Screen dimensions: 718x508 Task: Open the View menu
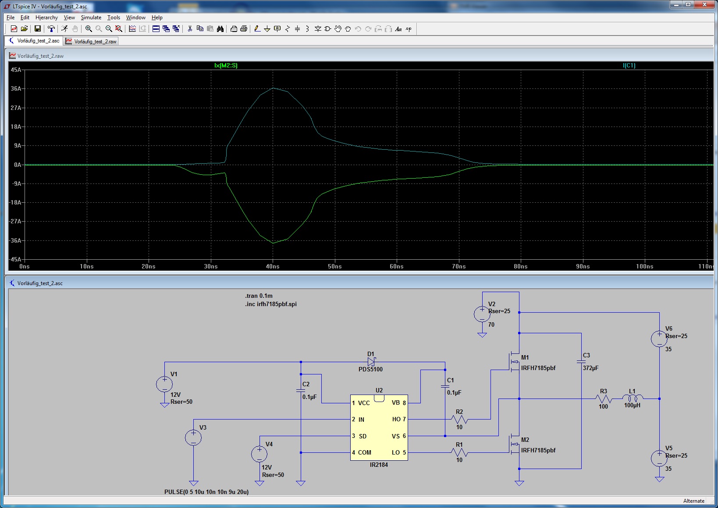(69, 18)
